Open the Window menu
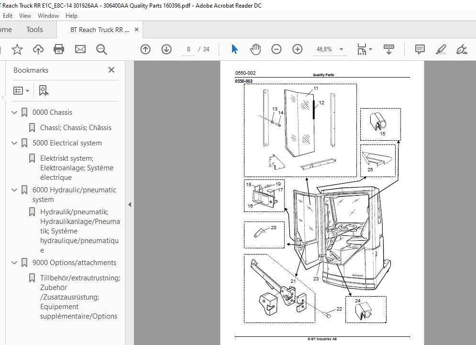Screen dimensions: 476x345 pyautogui.click(x=48, y=16)
